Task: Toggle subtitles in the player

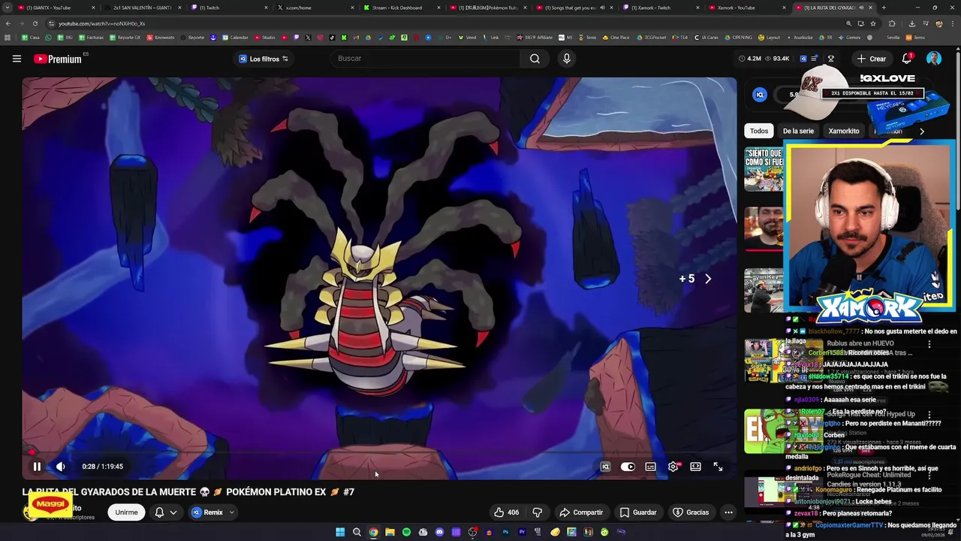Action: tap(650, 467)
